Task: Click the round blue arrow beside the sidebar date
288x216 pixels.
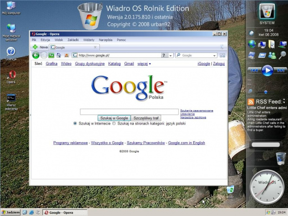Action: [251, 33]
